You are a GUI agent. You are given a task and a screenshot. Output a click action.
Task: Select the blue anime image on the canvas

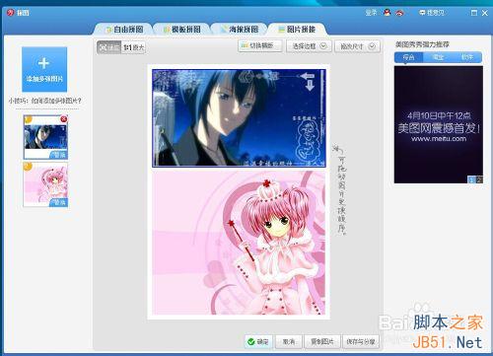[239, 117]
